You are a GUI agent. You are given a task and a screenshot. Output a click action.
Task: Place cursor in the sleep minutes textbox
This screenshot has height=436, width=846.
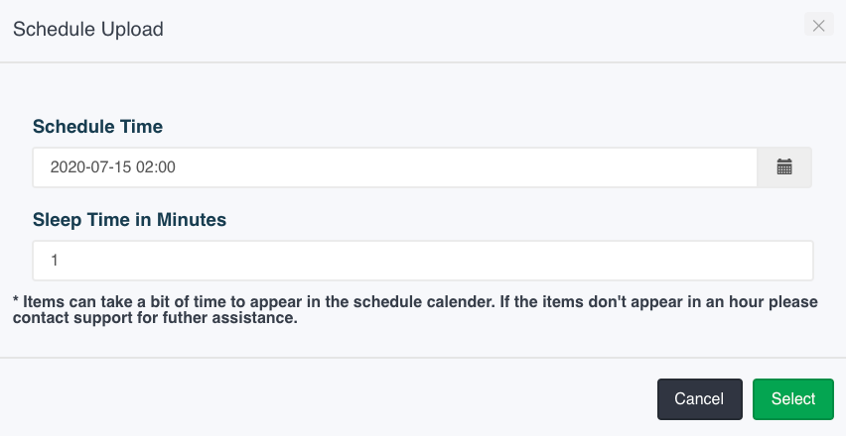(x=423, y=261)
